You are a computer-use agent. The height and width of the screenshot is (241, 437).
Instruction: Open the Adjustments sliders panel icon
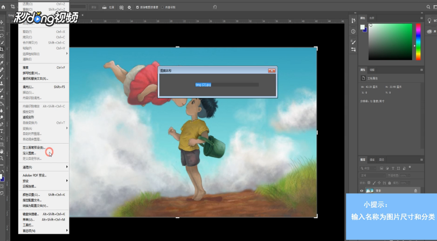(x=353, y=49)
